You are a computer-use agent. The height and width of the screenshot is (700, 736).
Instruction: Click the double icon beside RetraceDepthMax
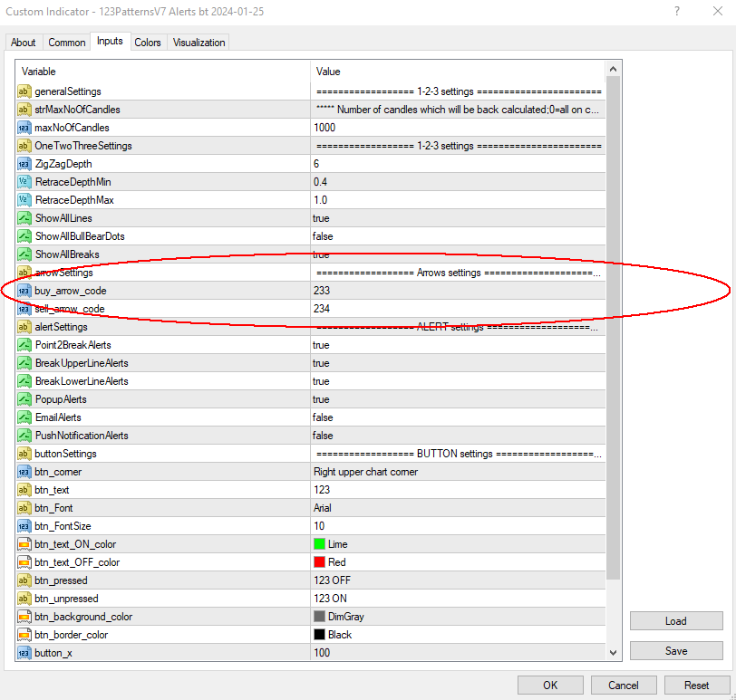(24, 200)
